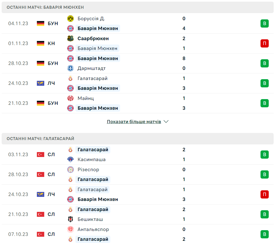Click the Kasimpasa club logo

tap(70, 159)
